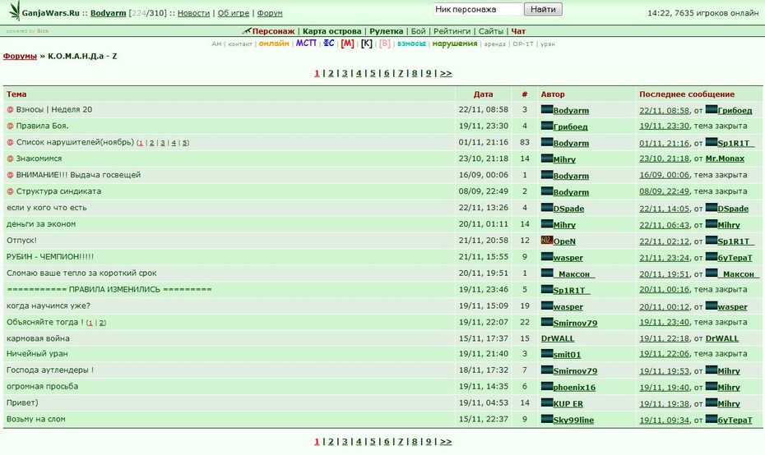Click the GanjaWars leaf logo icon
765x455 pixels.
coord(15,11)
